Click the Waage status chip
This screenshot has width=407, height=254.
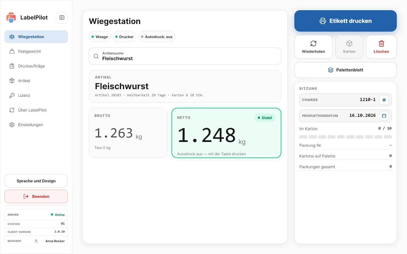click(100, 37)
